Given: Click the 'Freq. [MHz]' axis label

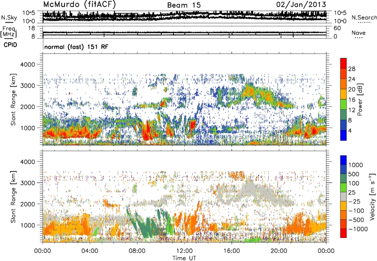Looking at the screenshot, I should point(8,32).
